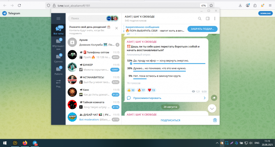Click the 'ПОДПИСАТЬСЯ' subscribe button
275x147 pixels.
[x=170, y=120]
